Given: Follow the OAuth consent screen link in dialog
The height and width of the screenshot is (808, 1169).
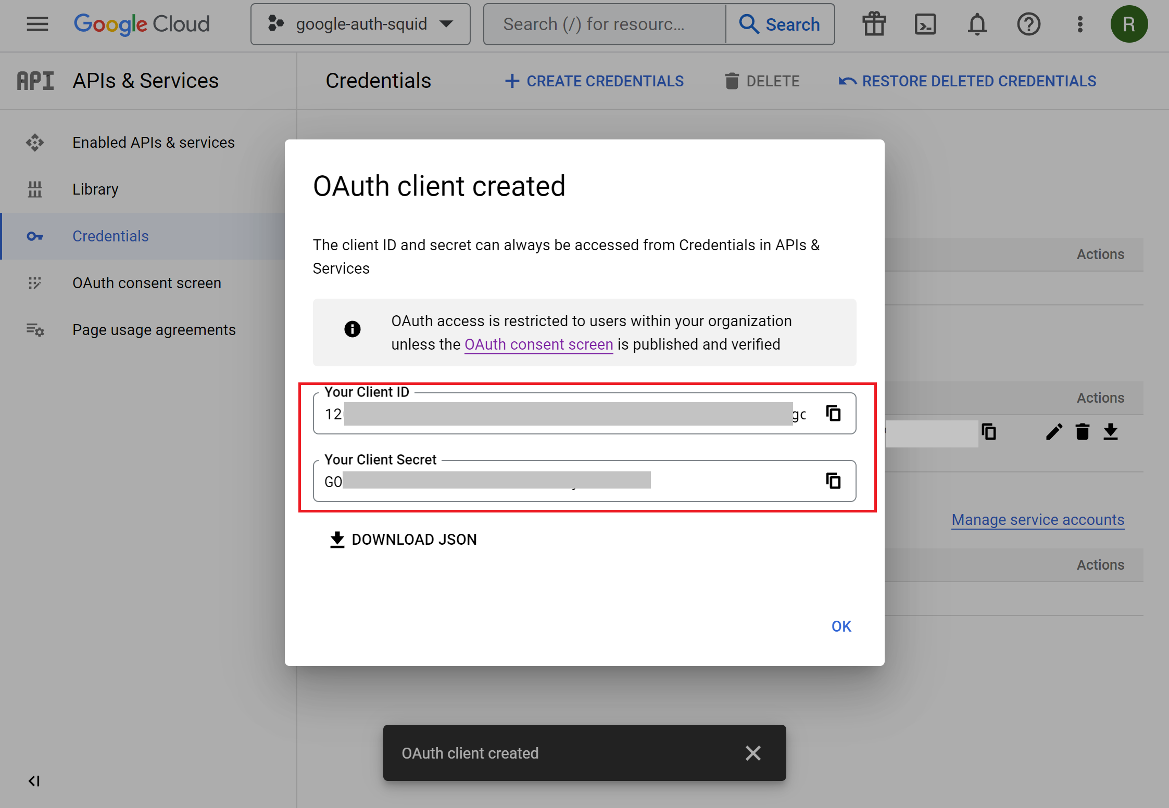Looking at the screenshot, I should coord(538,344).
